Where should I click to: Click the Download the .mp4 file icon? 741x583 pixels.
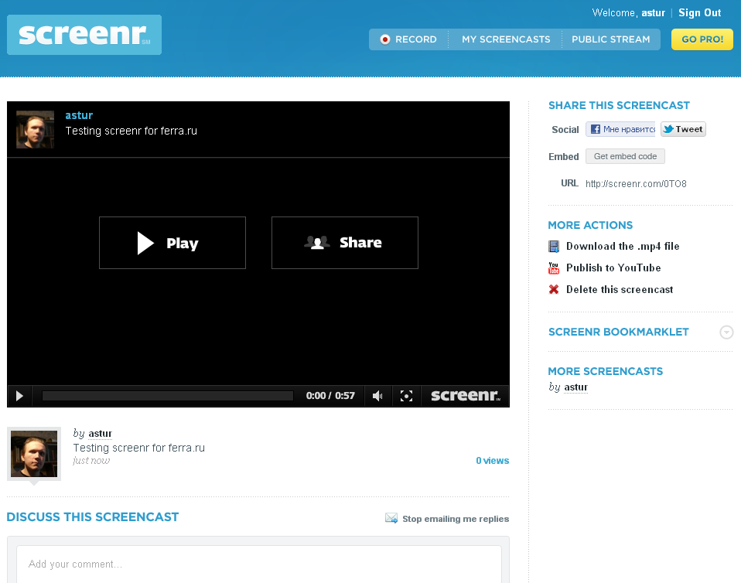tap(554, 247)
